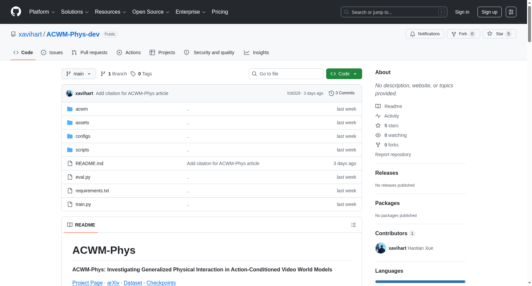532x286 pixels.
Task: Select the README tab header
Action: pyautogui.click(x=81, y=225)
